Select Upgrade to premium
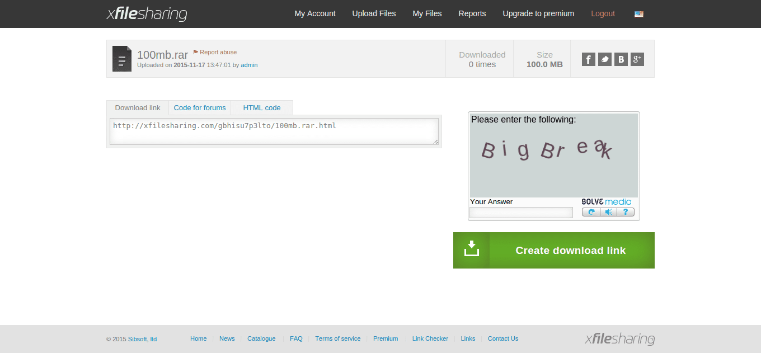Viewport: 761px width, 353px height. tap(538, 13)
